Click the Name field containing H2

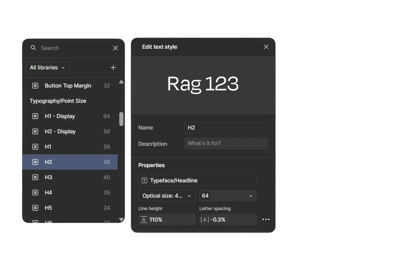(226, 128)
